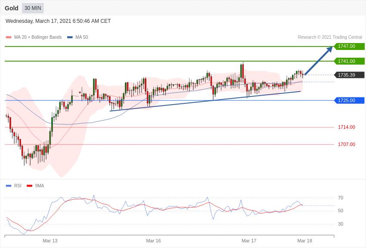Click the pink MA 20 legend swatch

click(9, 37)
